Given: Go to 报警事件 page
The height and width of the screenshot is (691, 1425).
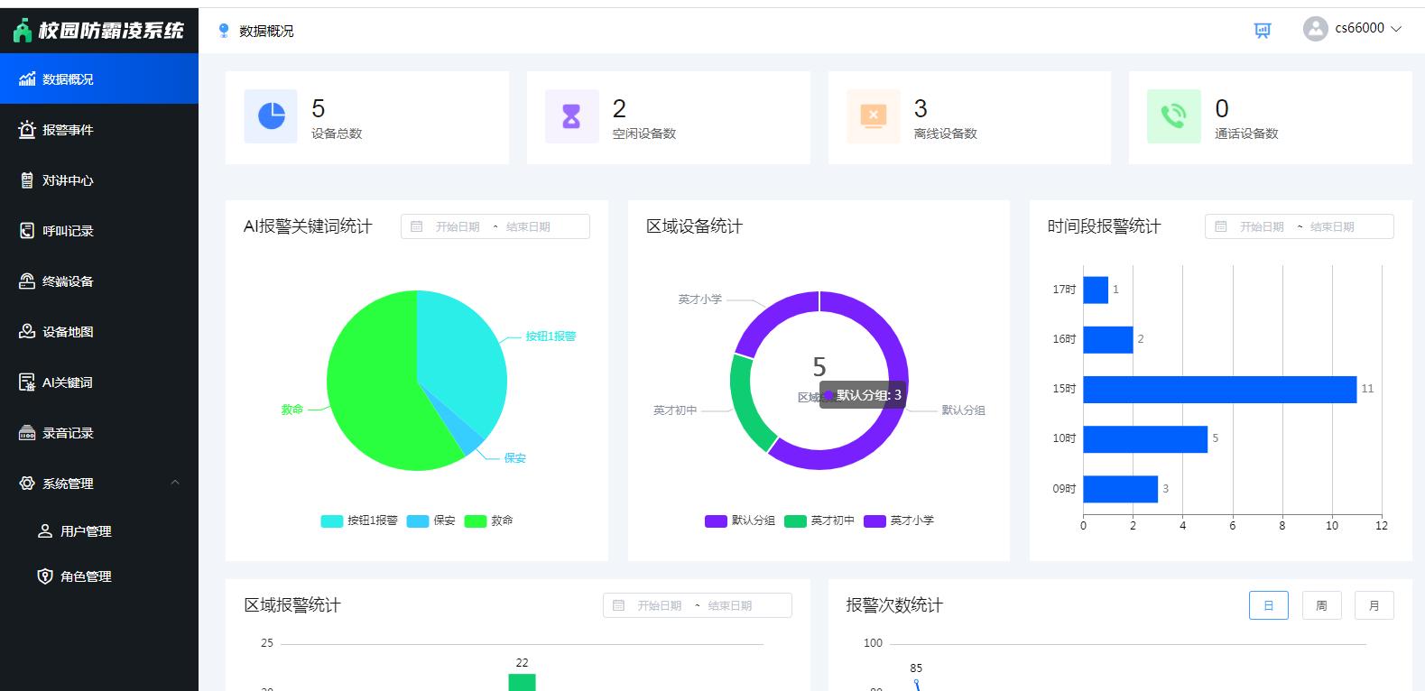Looking at the screenshot, I should [x=99, y=130].
